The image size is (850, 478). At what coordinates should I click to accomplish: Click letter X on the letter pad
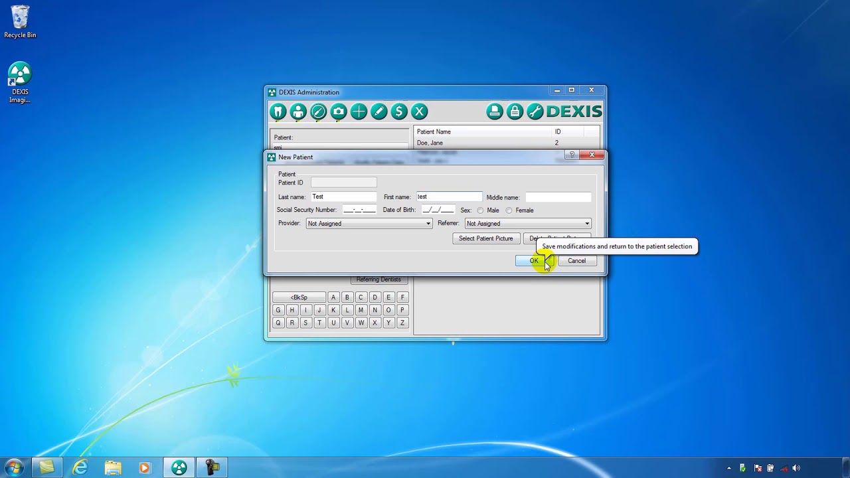[375, 323]
